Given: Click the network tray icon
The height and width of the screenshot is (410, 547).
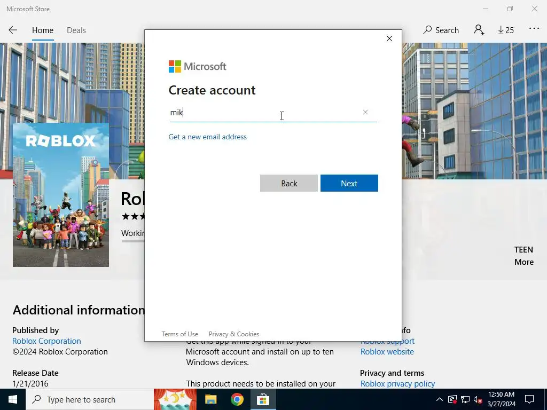Looking at the screenshot, I should (465, 399).
